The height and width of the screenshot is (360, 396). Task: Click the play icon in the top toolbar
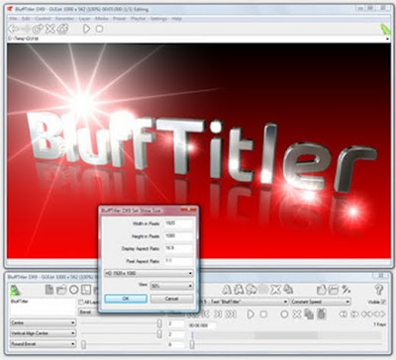pos(86,29)
